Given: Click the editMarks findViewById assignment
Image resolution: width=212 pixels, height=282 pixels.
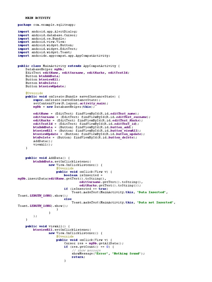Looking at the screenshot, I should 88,121.
